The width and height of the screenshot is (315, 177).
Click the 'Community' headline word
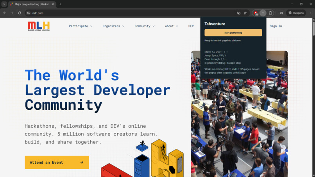pyautogui.click(x=63, y=105)
